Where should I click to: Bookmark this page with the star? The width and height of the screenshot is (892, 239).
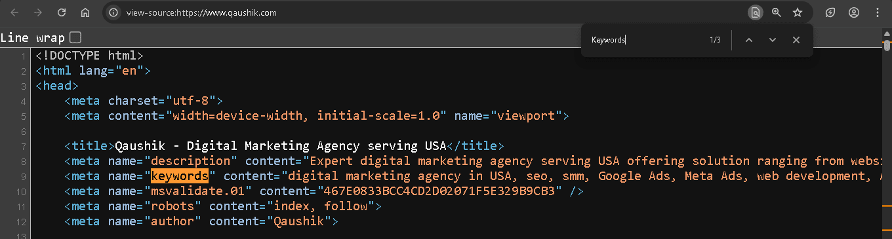[798, 12]
